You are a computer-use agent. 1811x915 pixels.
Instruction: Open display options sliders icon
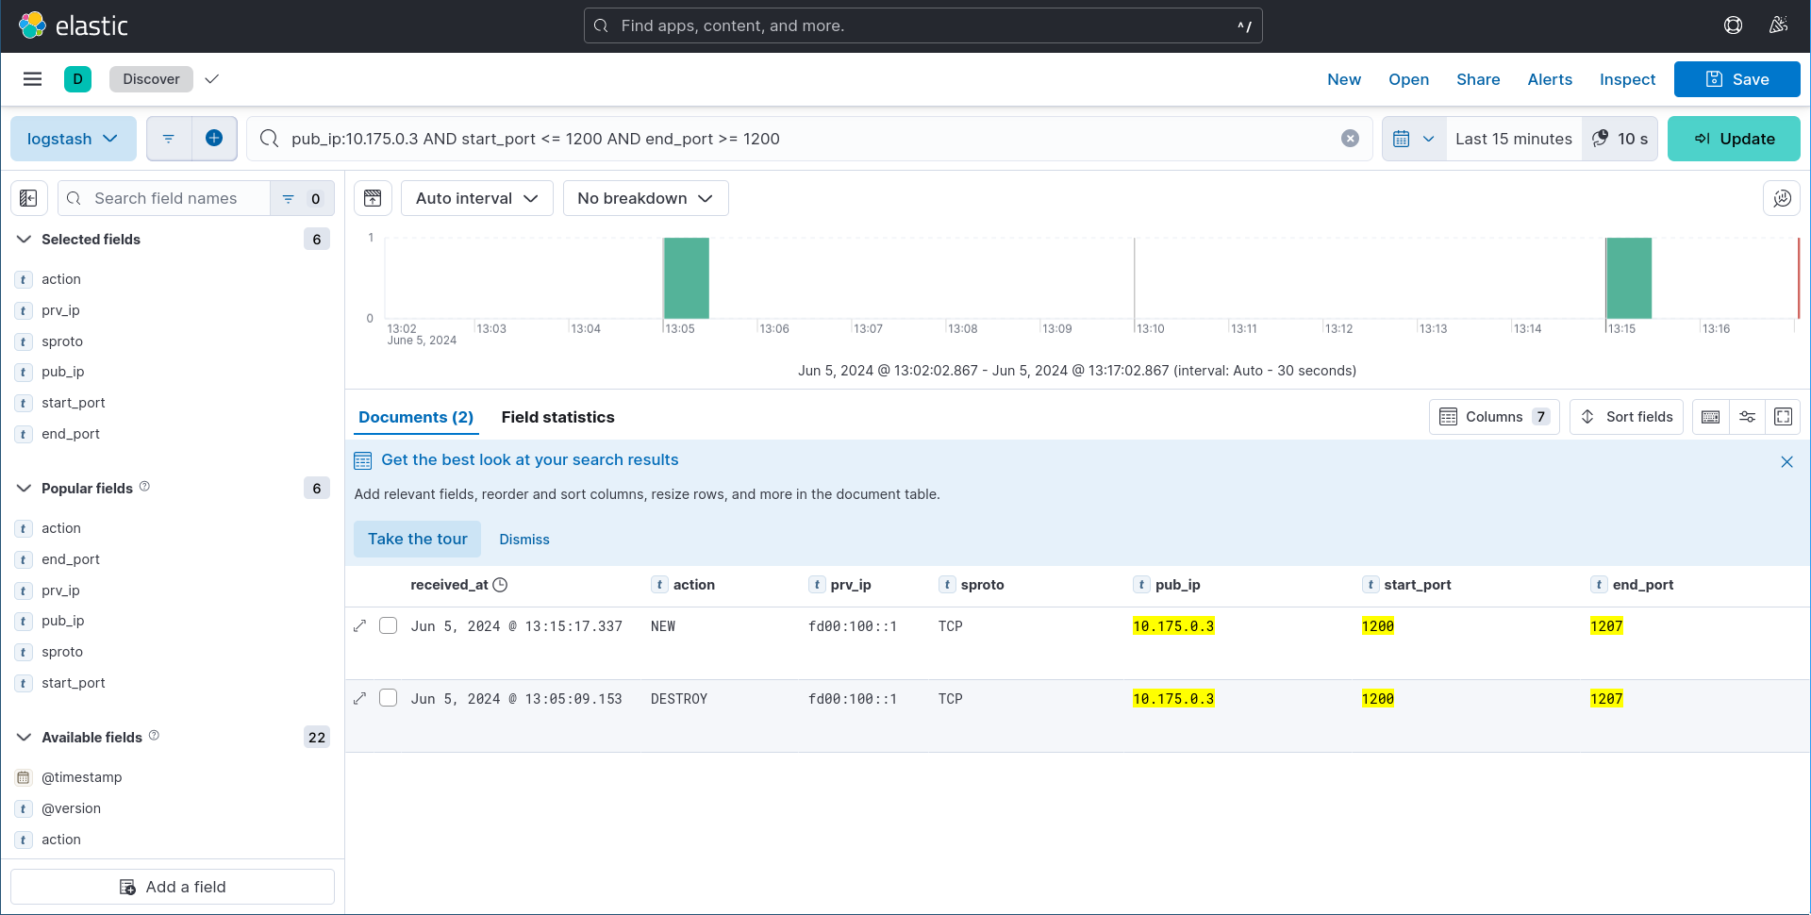[1747, 417]
